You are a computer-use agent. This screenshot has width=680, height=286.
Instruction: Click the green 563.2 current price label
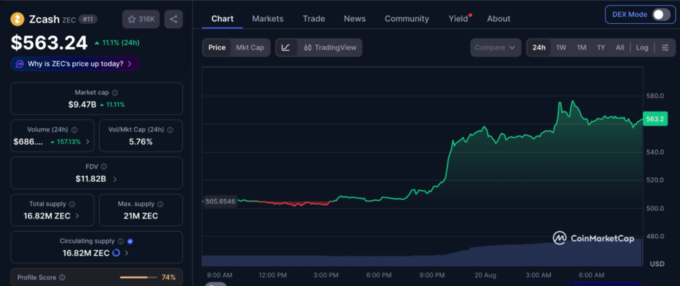click(655, 119)
